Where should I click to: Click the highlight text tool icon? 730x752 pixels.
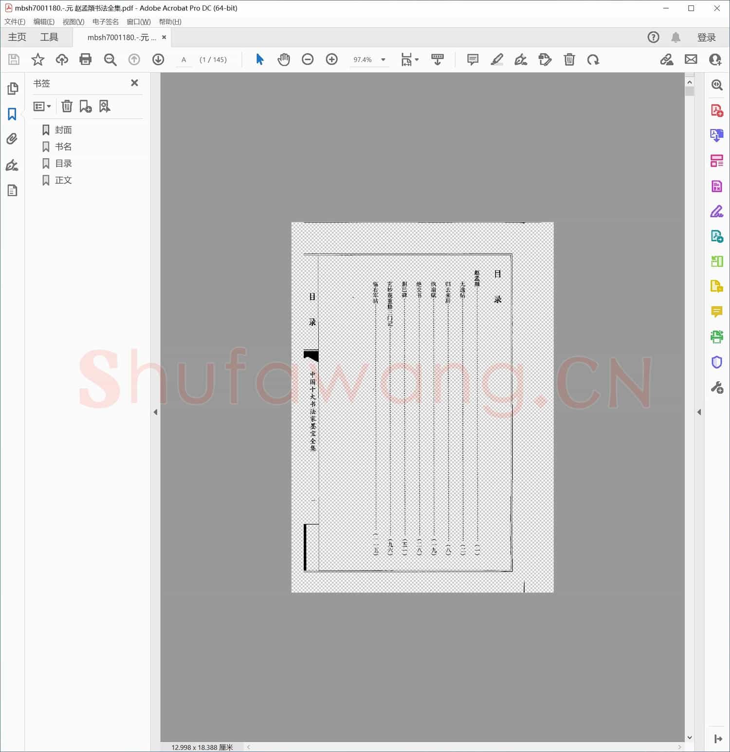coord(496,59)
